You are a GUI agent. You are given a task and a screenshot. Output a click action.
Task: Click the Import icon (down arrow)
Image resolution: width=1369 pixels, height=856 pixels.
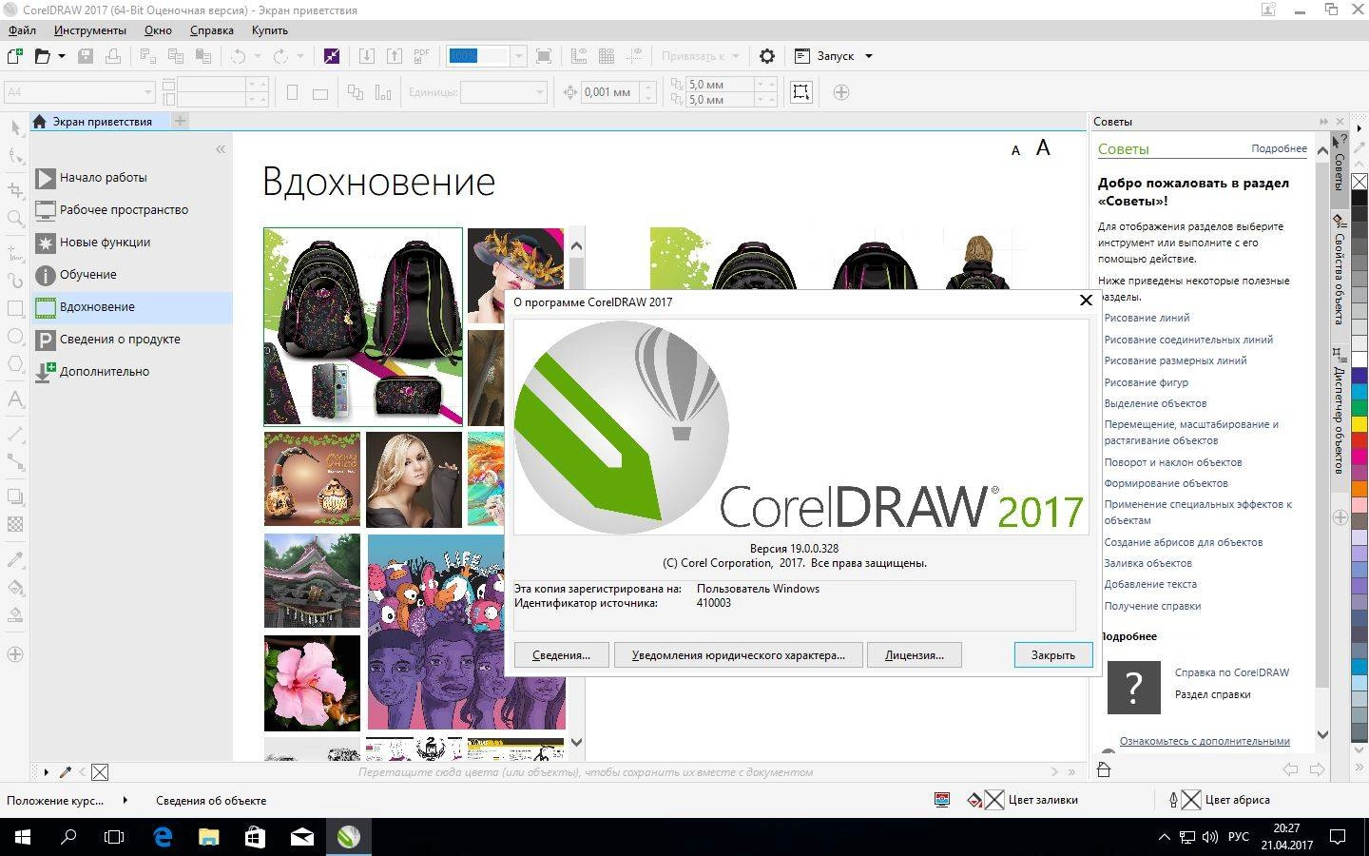[366, 56]
